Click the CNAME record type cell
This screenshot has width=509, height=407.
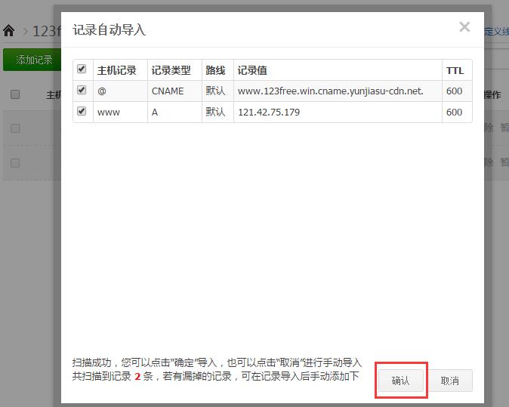tap(168, 91)
